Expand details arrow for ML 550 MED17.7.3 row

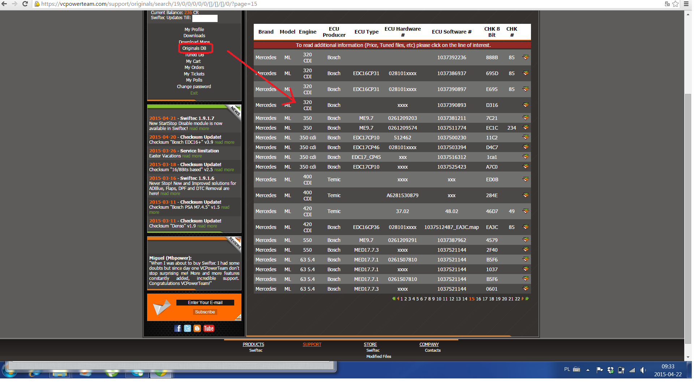tap(526, 250)
